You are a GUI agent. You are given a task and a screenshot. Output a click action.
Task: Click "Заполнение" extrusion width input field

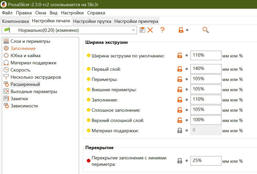coord(206,100)
